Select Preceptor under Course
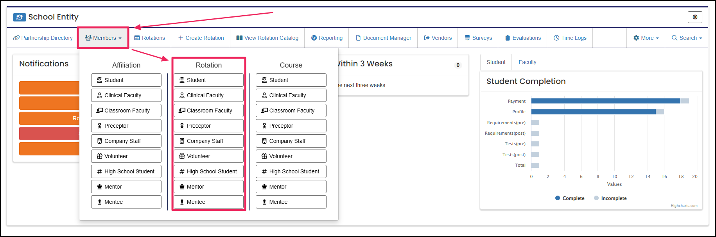716x237 pixels. pyautogui.click(x=291, y=126)
